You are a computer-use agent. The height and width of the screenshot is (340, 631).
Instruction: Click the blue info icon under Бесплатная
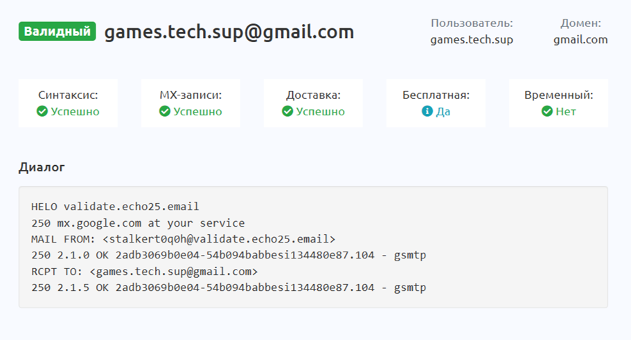[427, 111]
